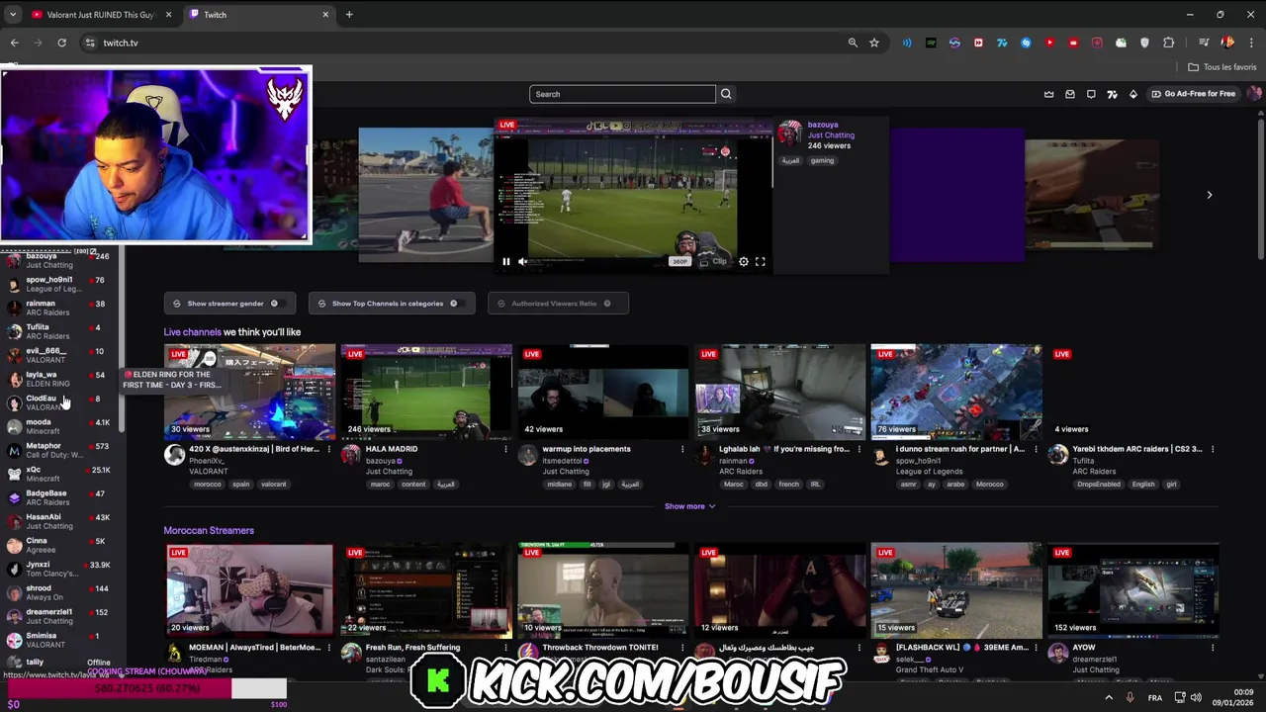Reload the twitch.tv page
The image size is (1266, 712).
coord(61,43)
